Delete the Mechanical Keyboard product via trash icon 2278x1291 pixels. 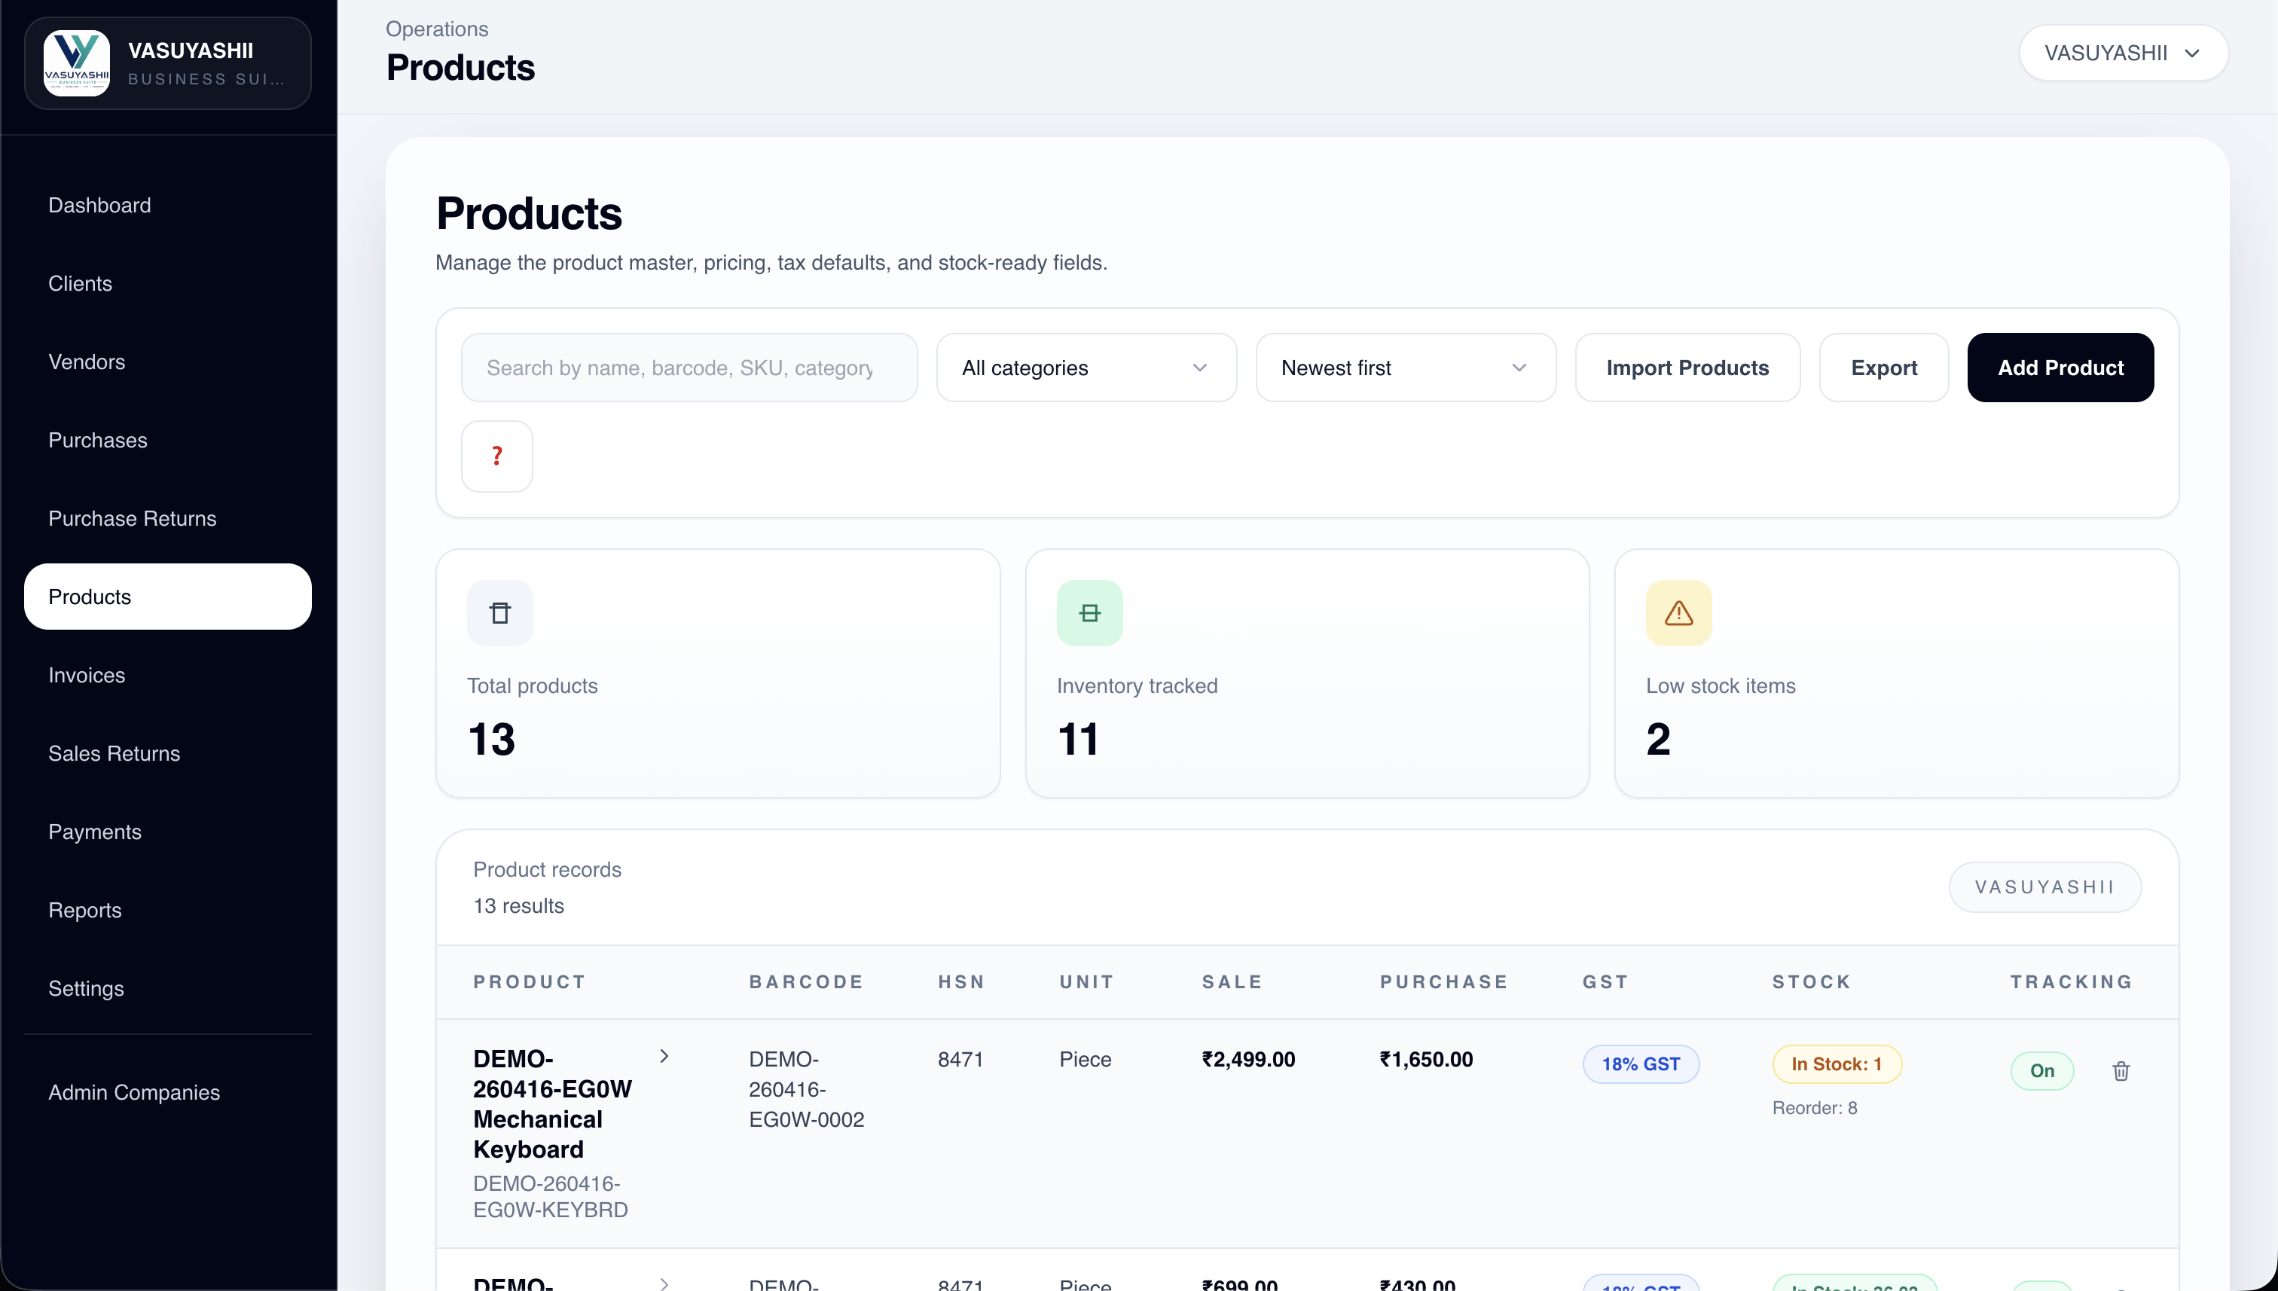click(x=2121, y=1070)
